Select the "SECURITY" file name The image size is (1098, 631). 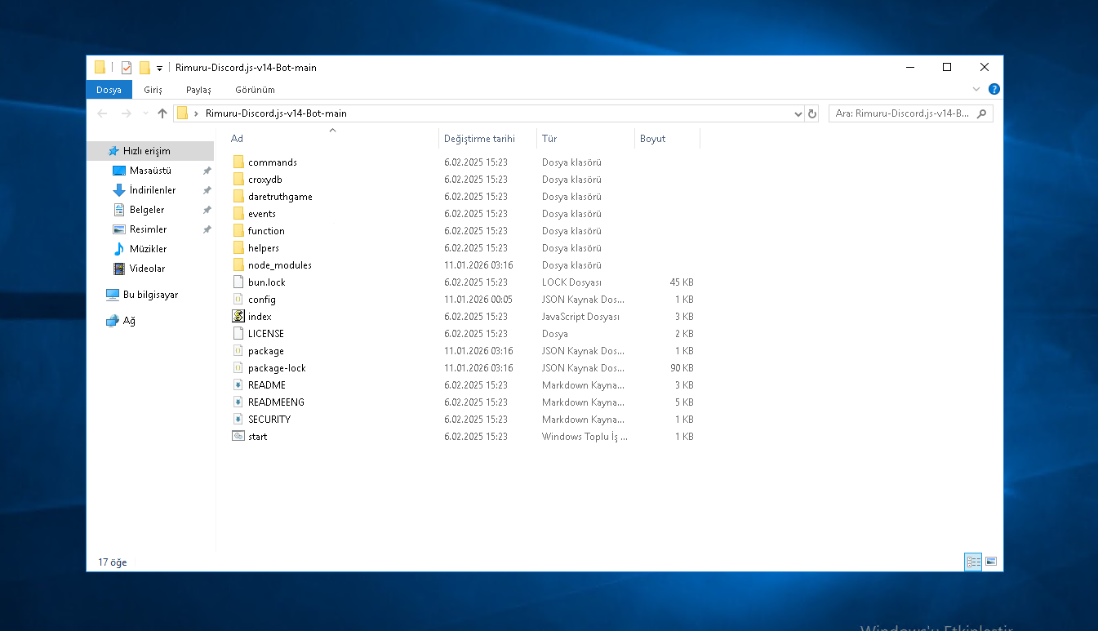click(269, 420)
